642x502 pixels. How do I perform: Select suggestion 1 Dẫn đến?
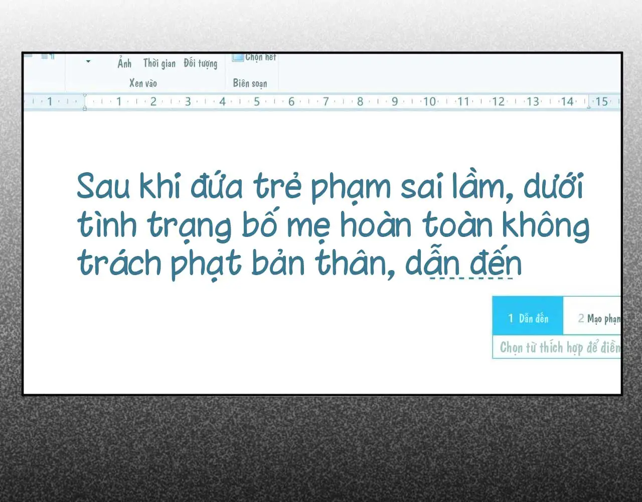coord(528,318)
